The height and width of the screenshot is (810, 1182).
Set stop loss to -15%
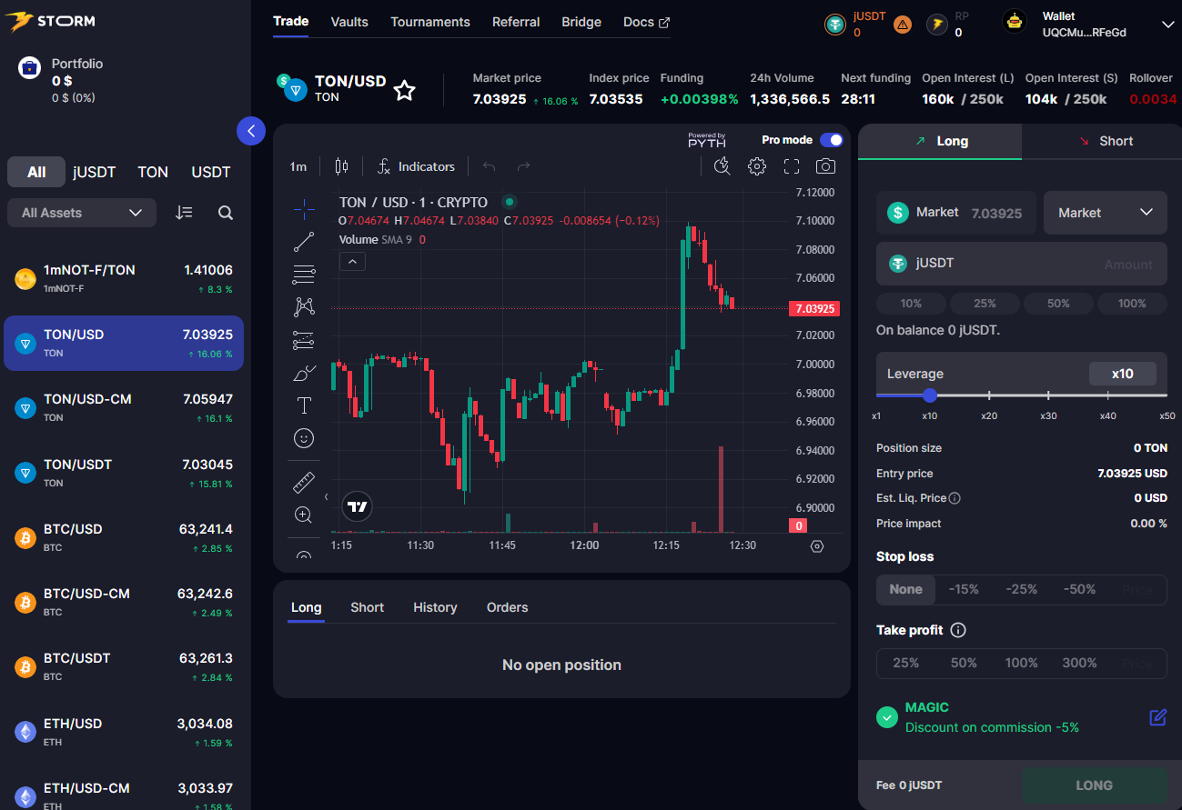pos(964,589)
